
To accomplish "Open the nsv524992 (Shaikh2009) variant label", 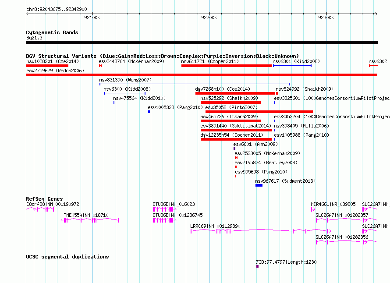I will pos(305,89).
